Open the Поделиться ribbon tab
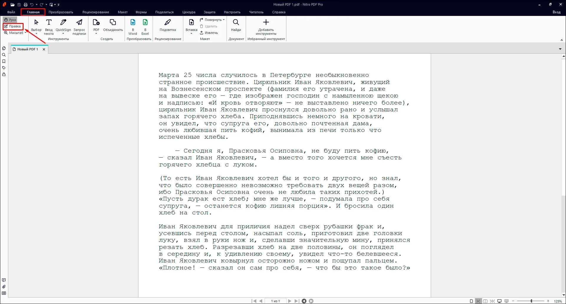This screenshot has height=304, width=566. [x=164, y=12]
